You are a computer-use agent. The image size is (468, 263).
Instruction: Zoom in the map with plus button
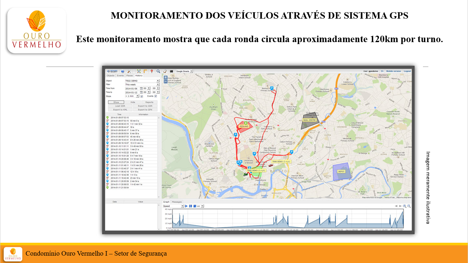pyautogui.click(x=166, y=77)
